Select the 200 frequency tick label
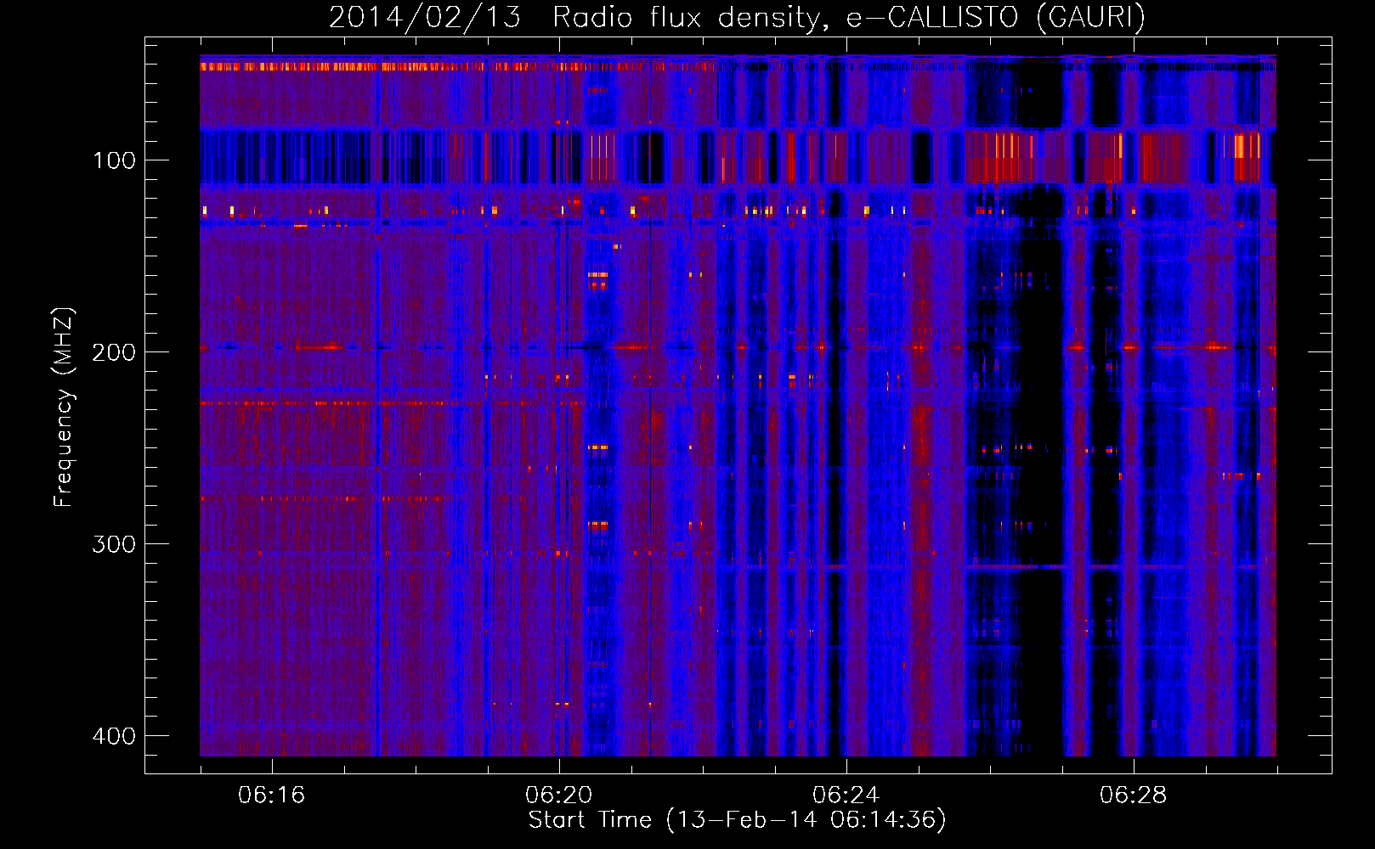 point(114,352)
